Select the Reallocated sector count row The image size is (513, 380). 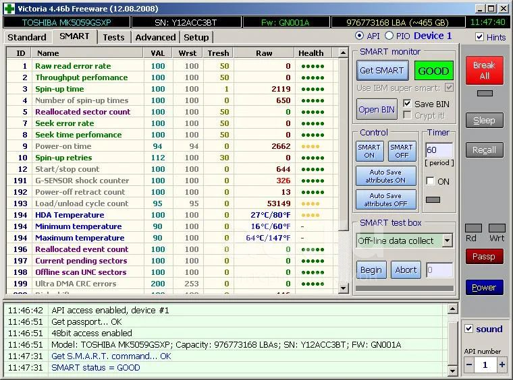(x=172, y=112)
